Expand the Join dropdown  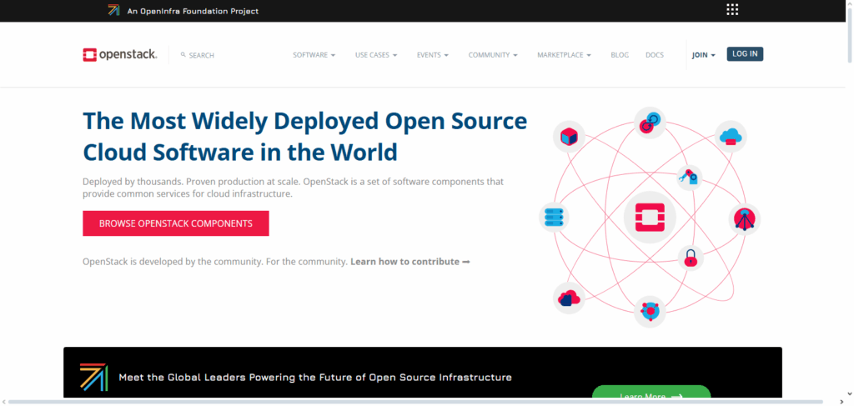coord(703,55)
